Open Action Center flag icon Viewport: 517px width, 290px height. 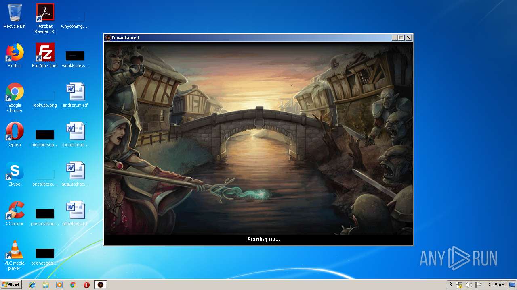click(x=479, y=285)
